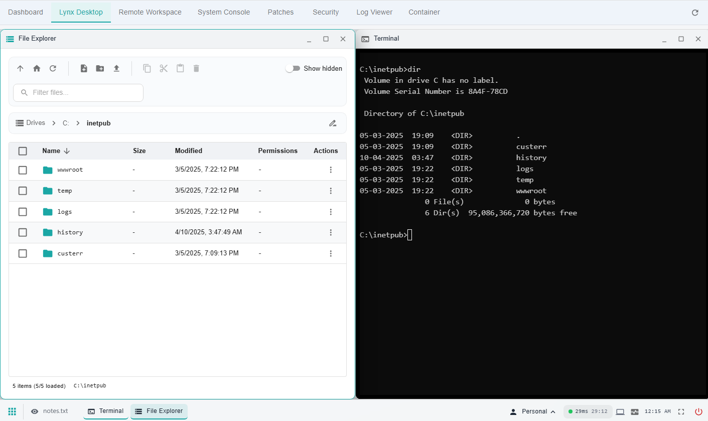Click the history folder name
This screenshot has width=708, height=421.
click(70, 232)
